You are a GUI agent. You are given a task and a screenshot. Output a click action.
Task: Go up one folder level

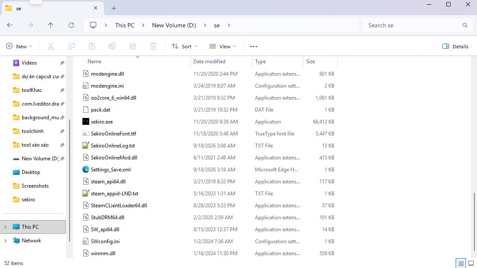(50, 25)
